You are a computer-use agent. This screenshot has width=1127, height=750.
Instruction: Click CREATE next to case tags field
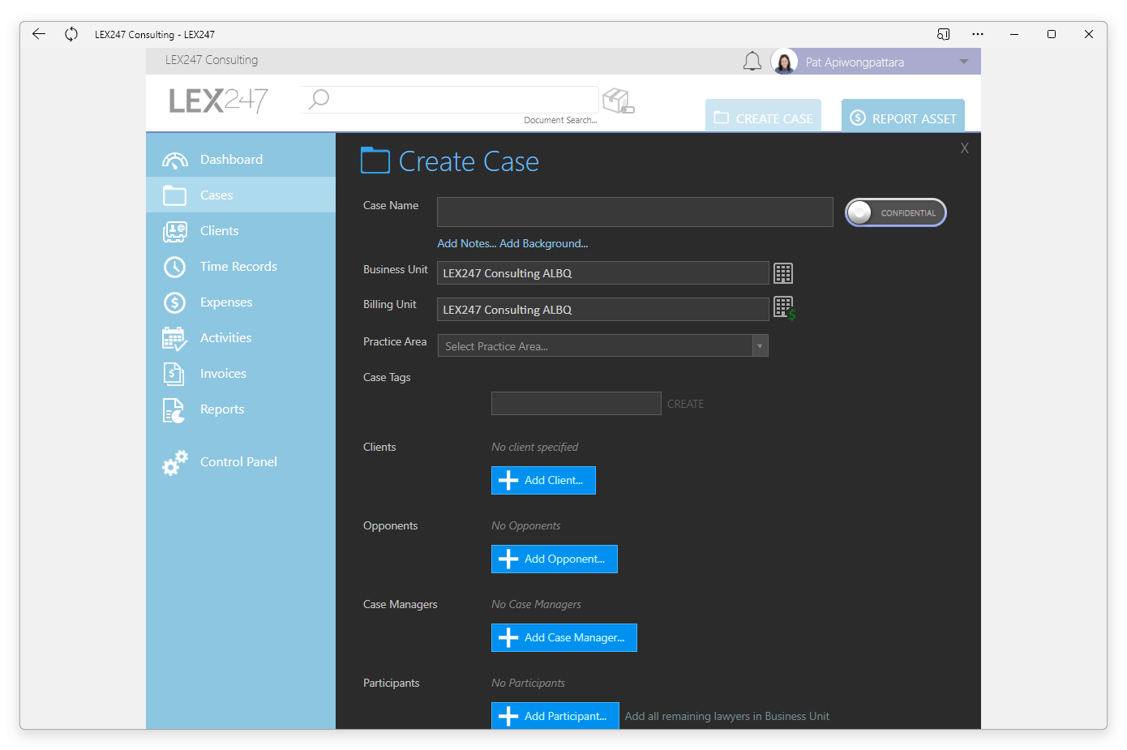[685, 404]
